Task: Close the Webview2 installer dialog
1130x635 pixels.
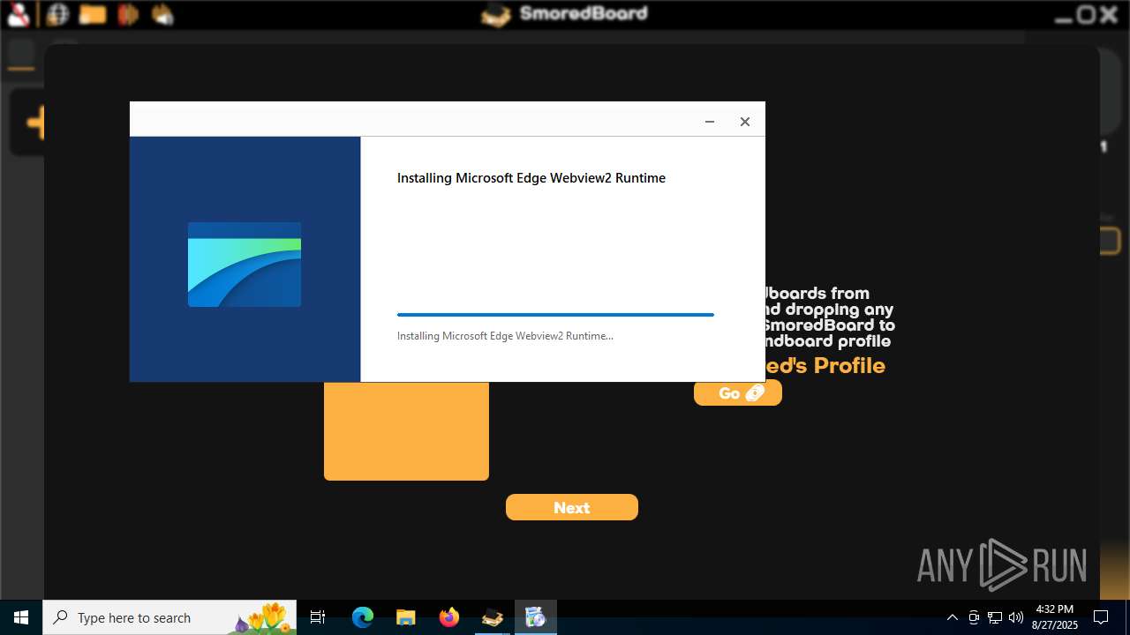Action: point(745,122)
